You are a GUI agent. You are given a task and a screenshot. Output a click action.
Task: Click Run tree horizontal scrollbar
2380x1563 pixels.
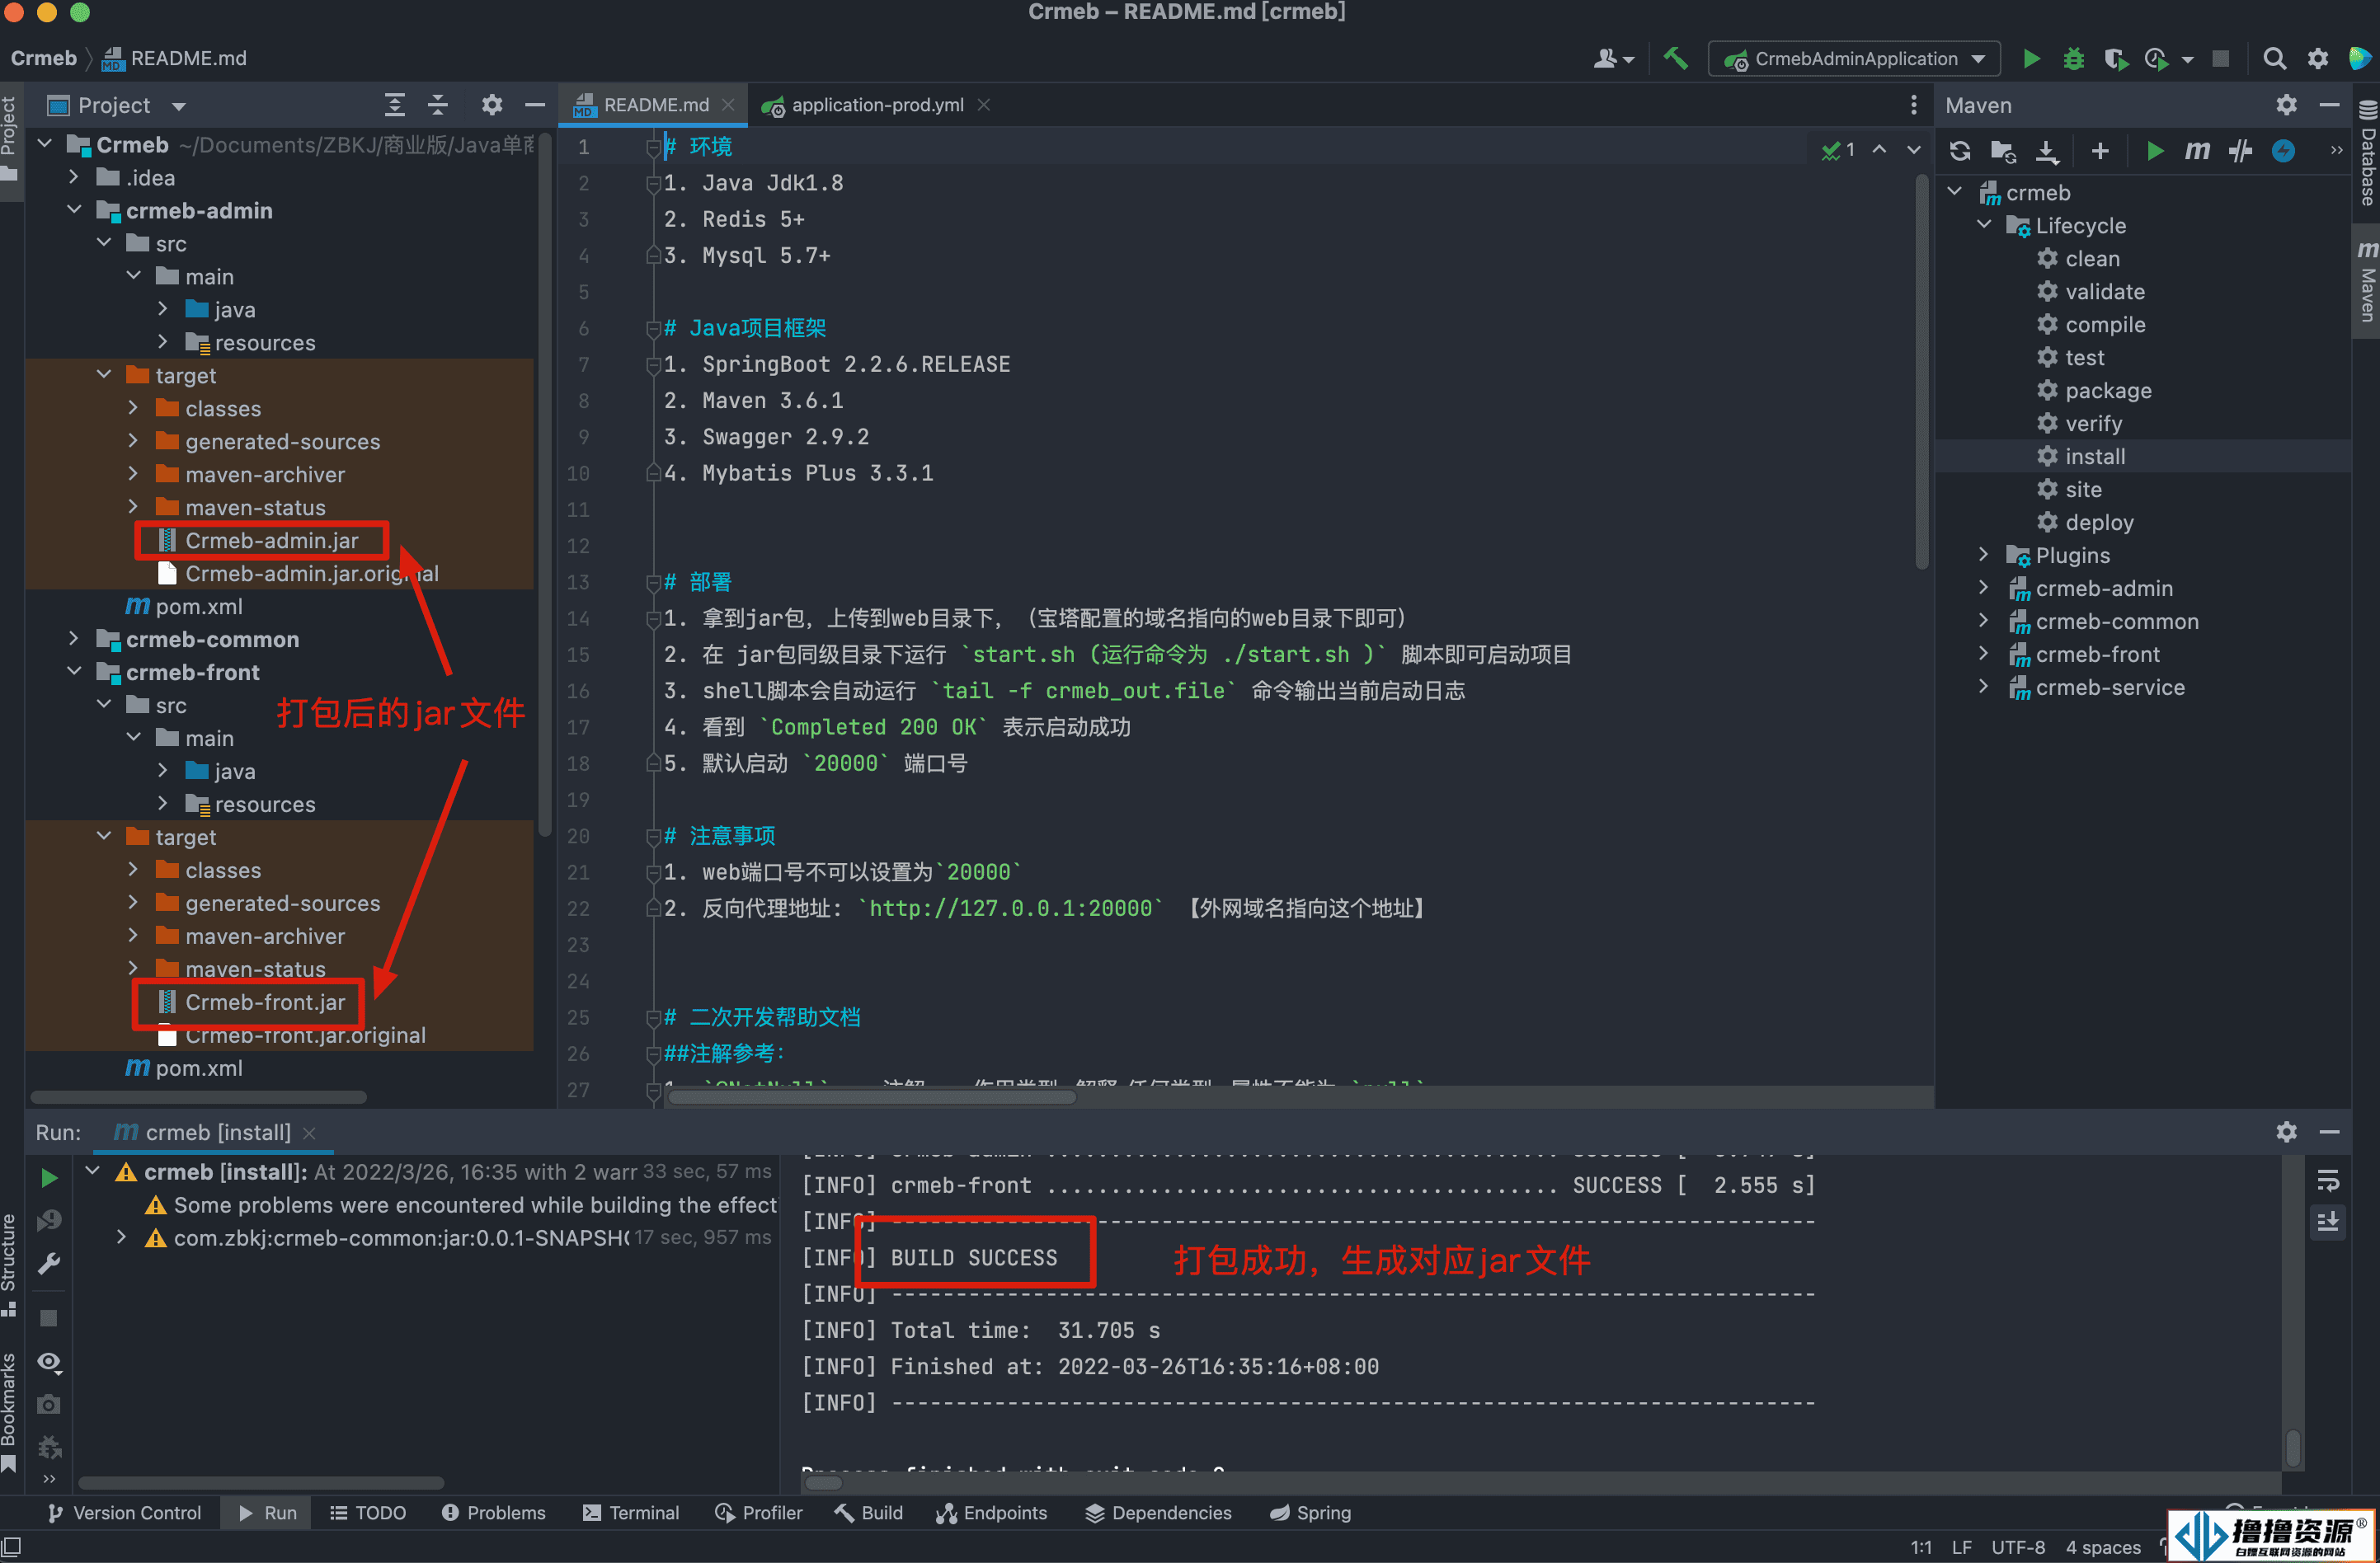[261, 1483]
